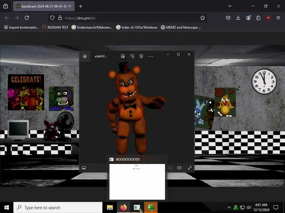Select the BOOOOOOO!!!!! preview thumbnail
This screenshot has height=213, width=285.
tap(137, 182)
